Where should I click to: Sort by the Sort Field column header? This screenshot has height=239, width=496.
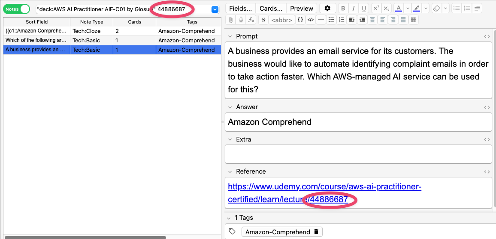coord(37,22)
